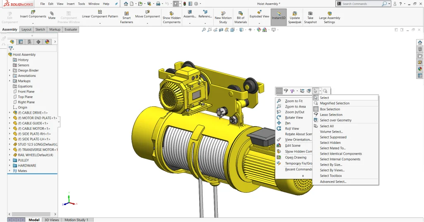Click the SolidWorks Resources home icon in task pane
Viewport: 424px width, 222px height.
(x=420, y=43)
